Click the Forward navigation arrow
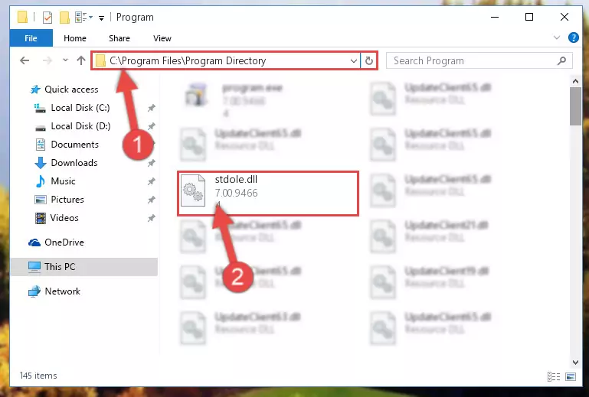The image size is (589, 397). 47,60
